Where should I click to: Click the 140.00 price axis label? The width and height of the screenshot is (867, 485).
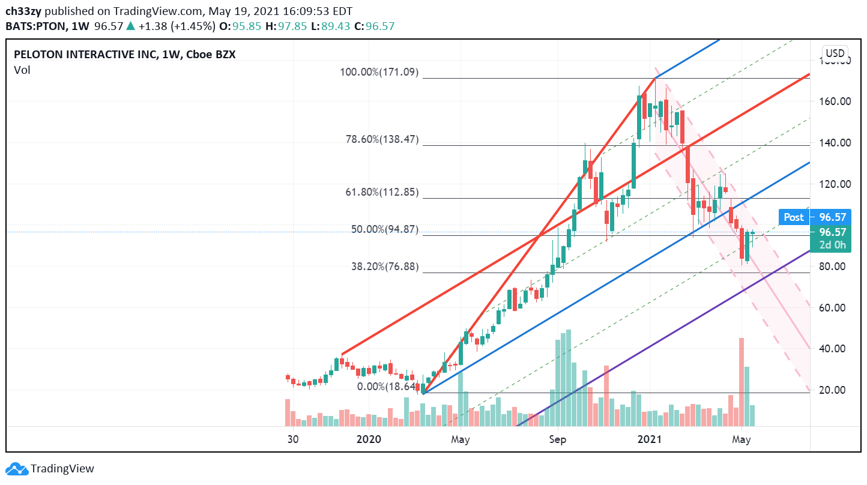pyautogui.click(x=836, y=143)
